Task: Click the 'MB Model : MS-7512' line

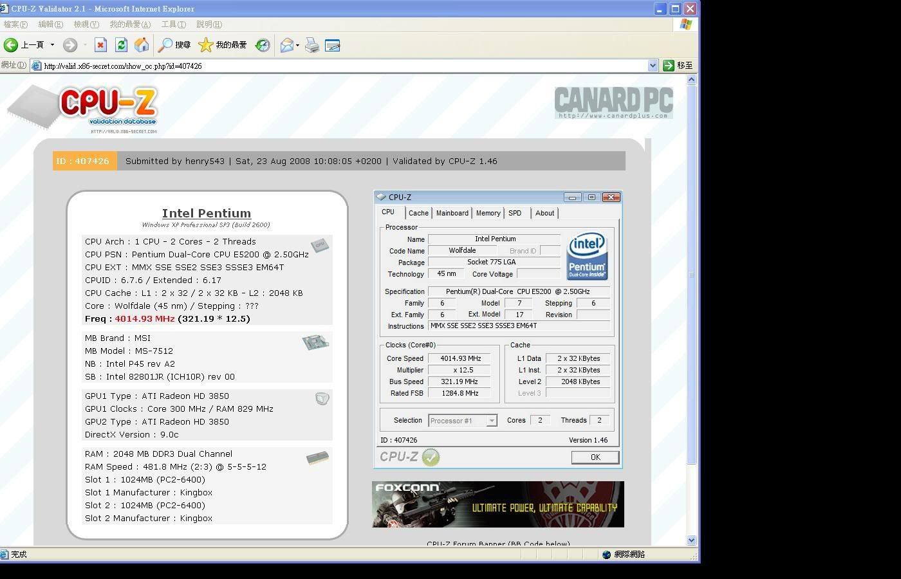Action: click(129, 351)
